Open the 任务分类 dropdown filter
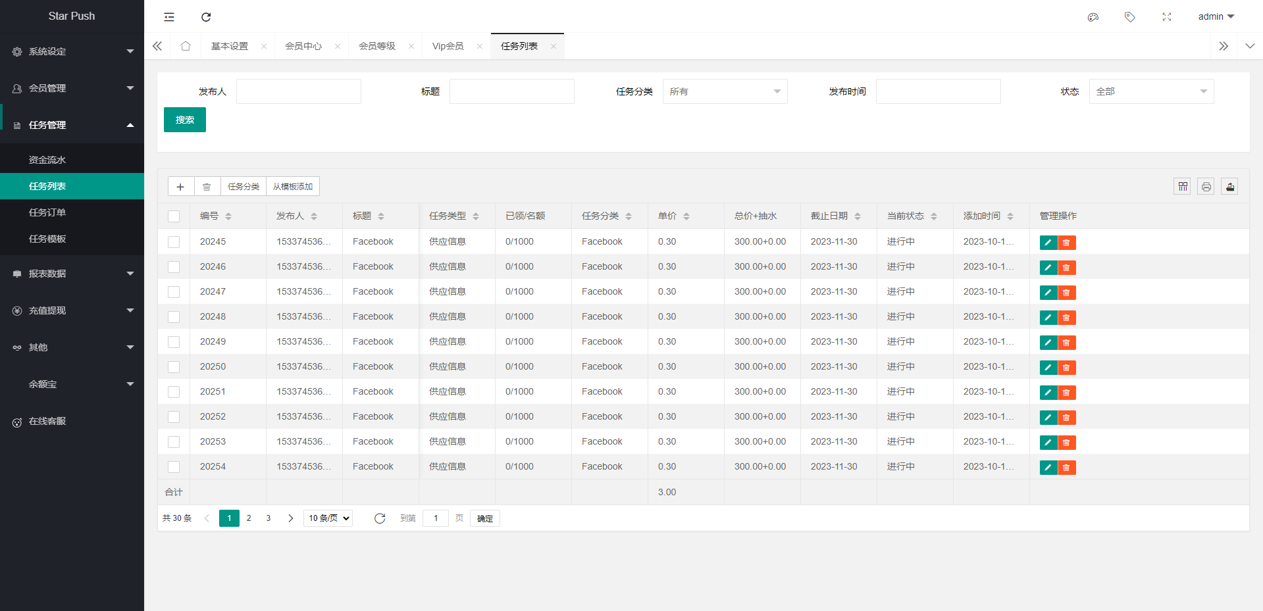This screenshot has width=1263, height=611. tap(725, 91)
